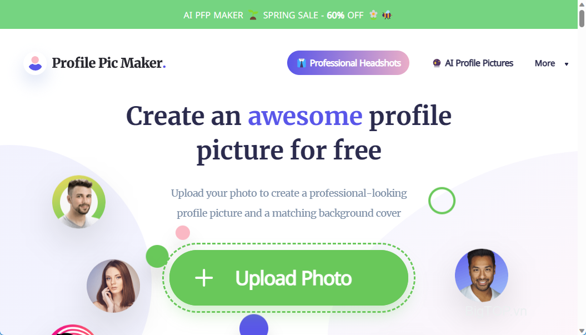The height and width of the screenshot is (335, 586).
Task: Click the plus icon on Upload Photo
Action: (204, 278)
